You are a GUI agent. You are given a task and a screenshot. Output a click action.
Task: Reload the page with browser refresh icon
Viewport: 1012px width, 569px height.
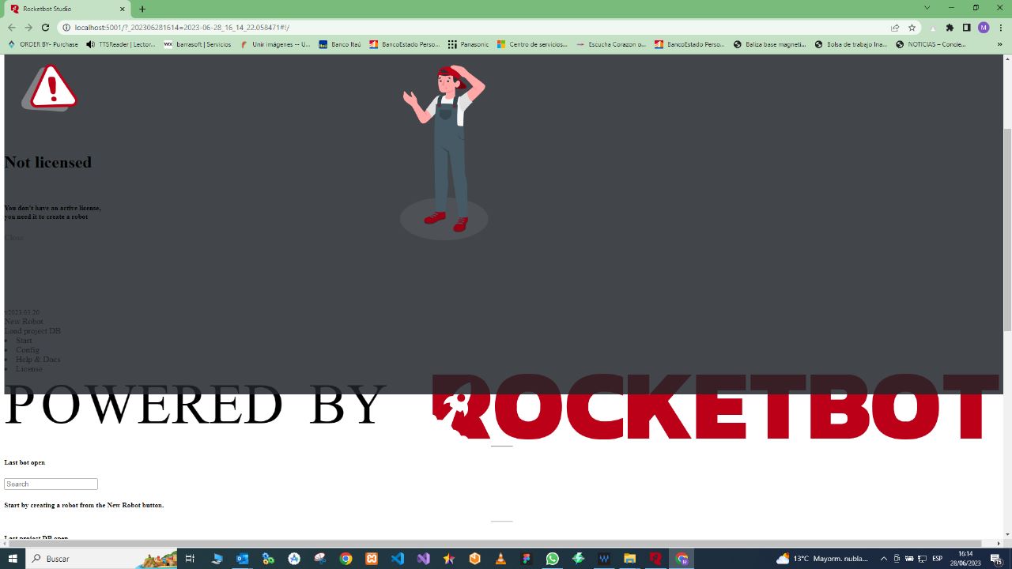(x=45, y=28)
